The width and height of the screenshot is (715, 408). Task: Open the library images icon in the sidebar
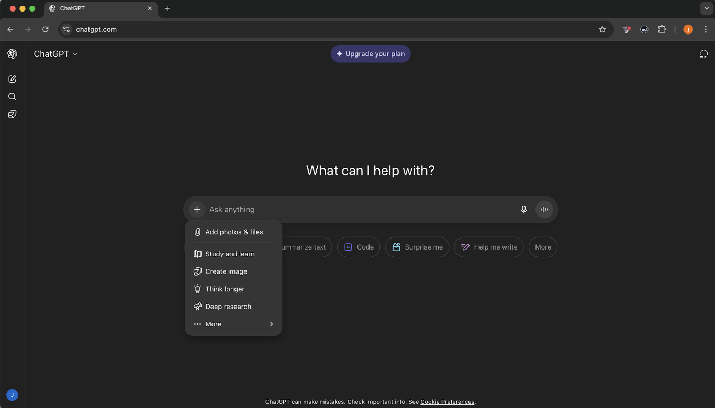tap(12, 114)
